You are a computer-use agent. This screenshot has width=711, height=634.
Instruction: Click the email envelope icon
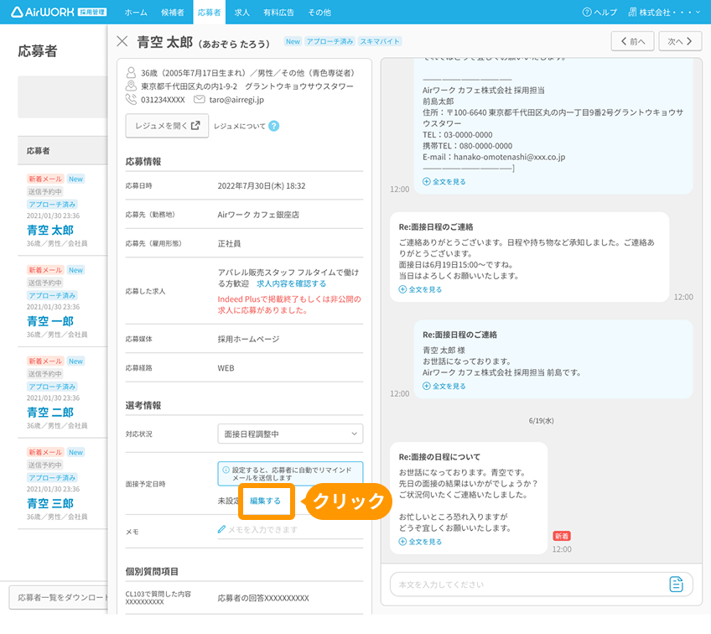199,99
